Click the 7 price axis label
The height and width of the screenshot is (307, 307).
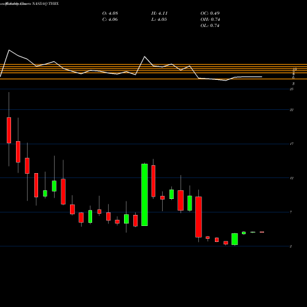(291, 212)
